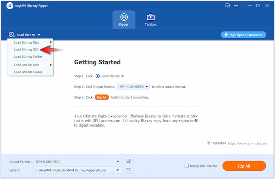This screenshot has height=179, width=275.
Task: Start ripping with large Rip All button
Action: click(x=244, y=166)
